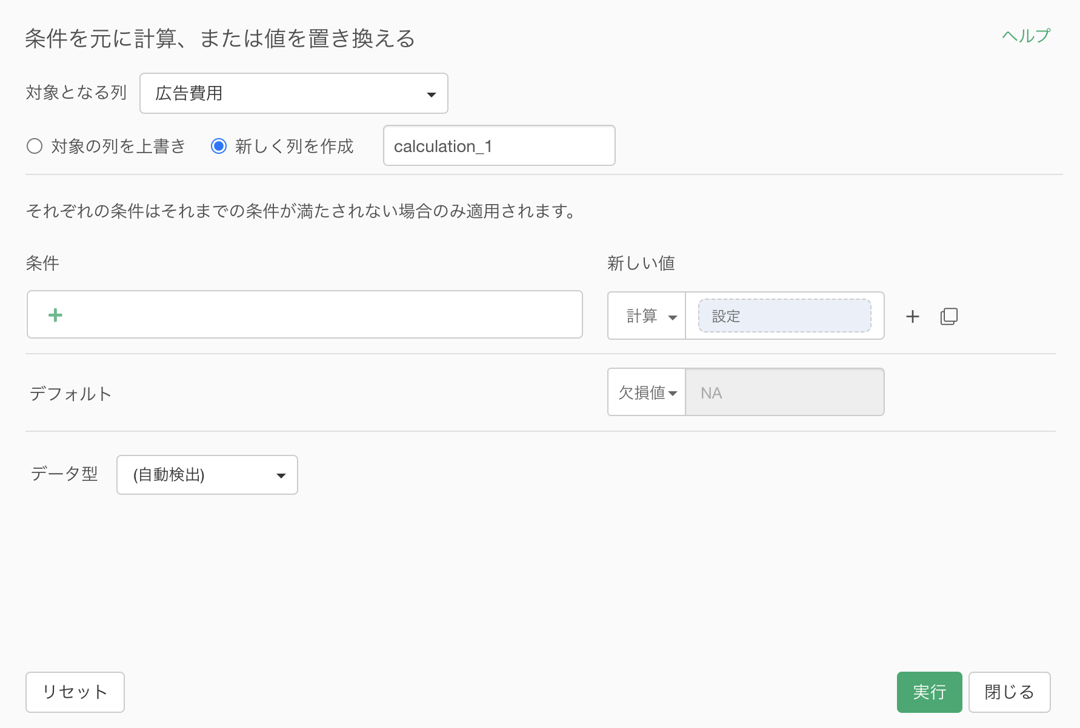The width and height of the screenshot is (1080, 728).
Task: Duplicate the condition row with copy icon
Action: pyautogui.click(x=949, y=316)
